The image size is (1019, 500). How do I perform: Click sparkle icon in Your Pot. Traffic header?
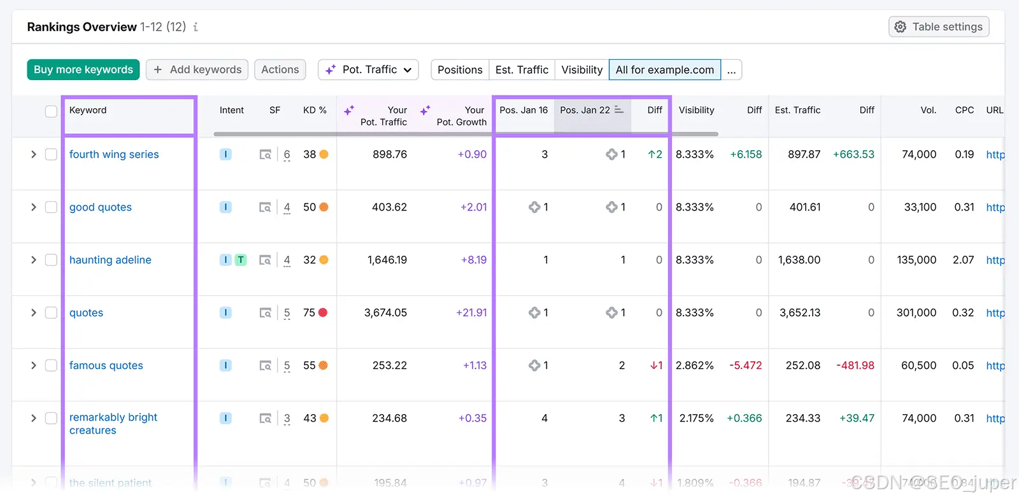click(x=349, y=110)
